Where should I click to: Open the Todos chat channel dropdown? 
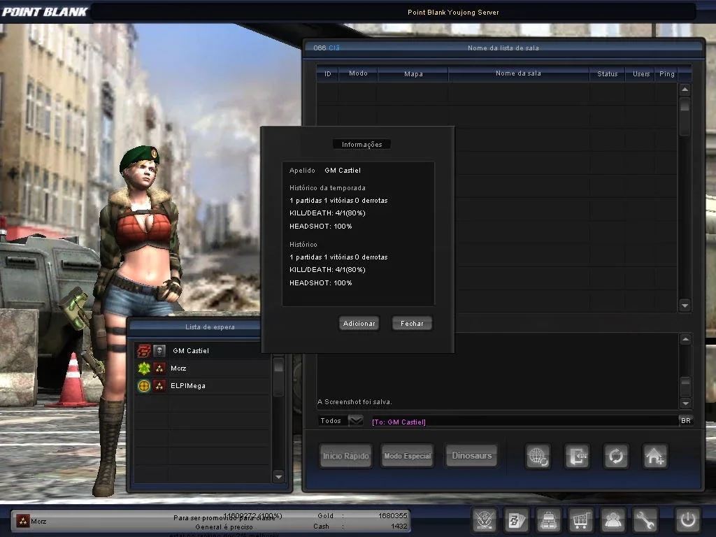(355, 420)
